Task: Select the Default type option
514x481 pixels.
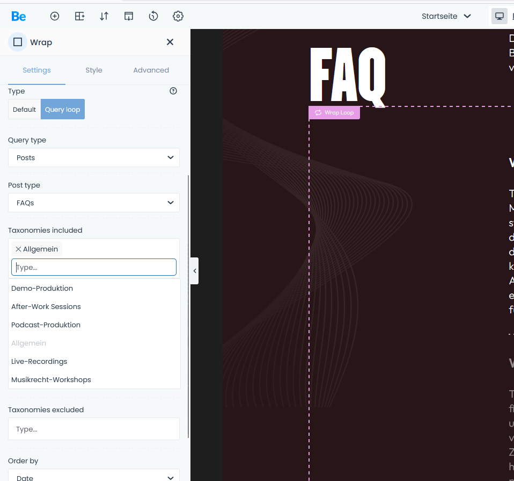Action: point(24,110)
